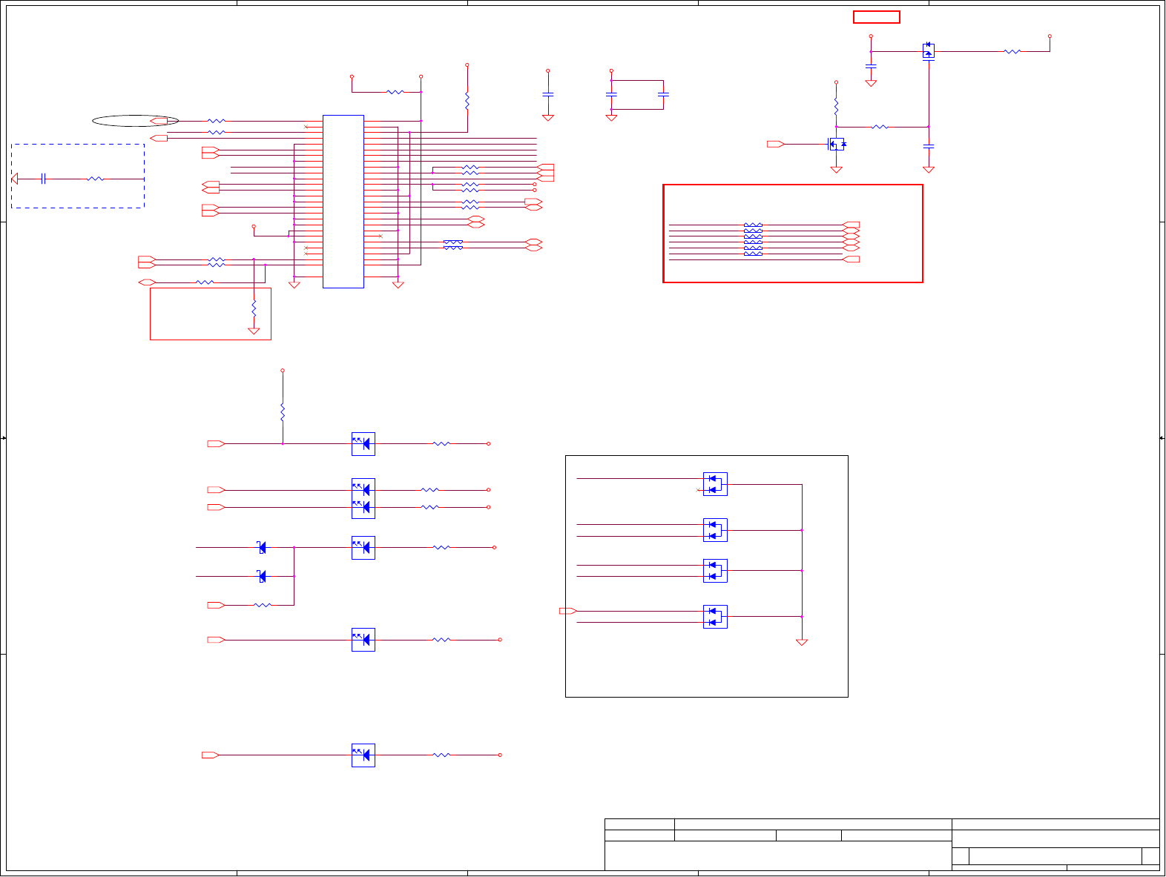Select the lone capacitor with ground near IC
Screen dimensions: 1166x877
coord(548,95)
